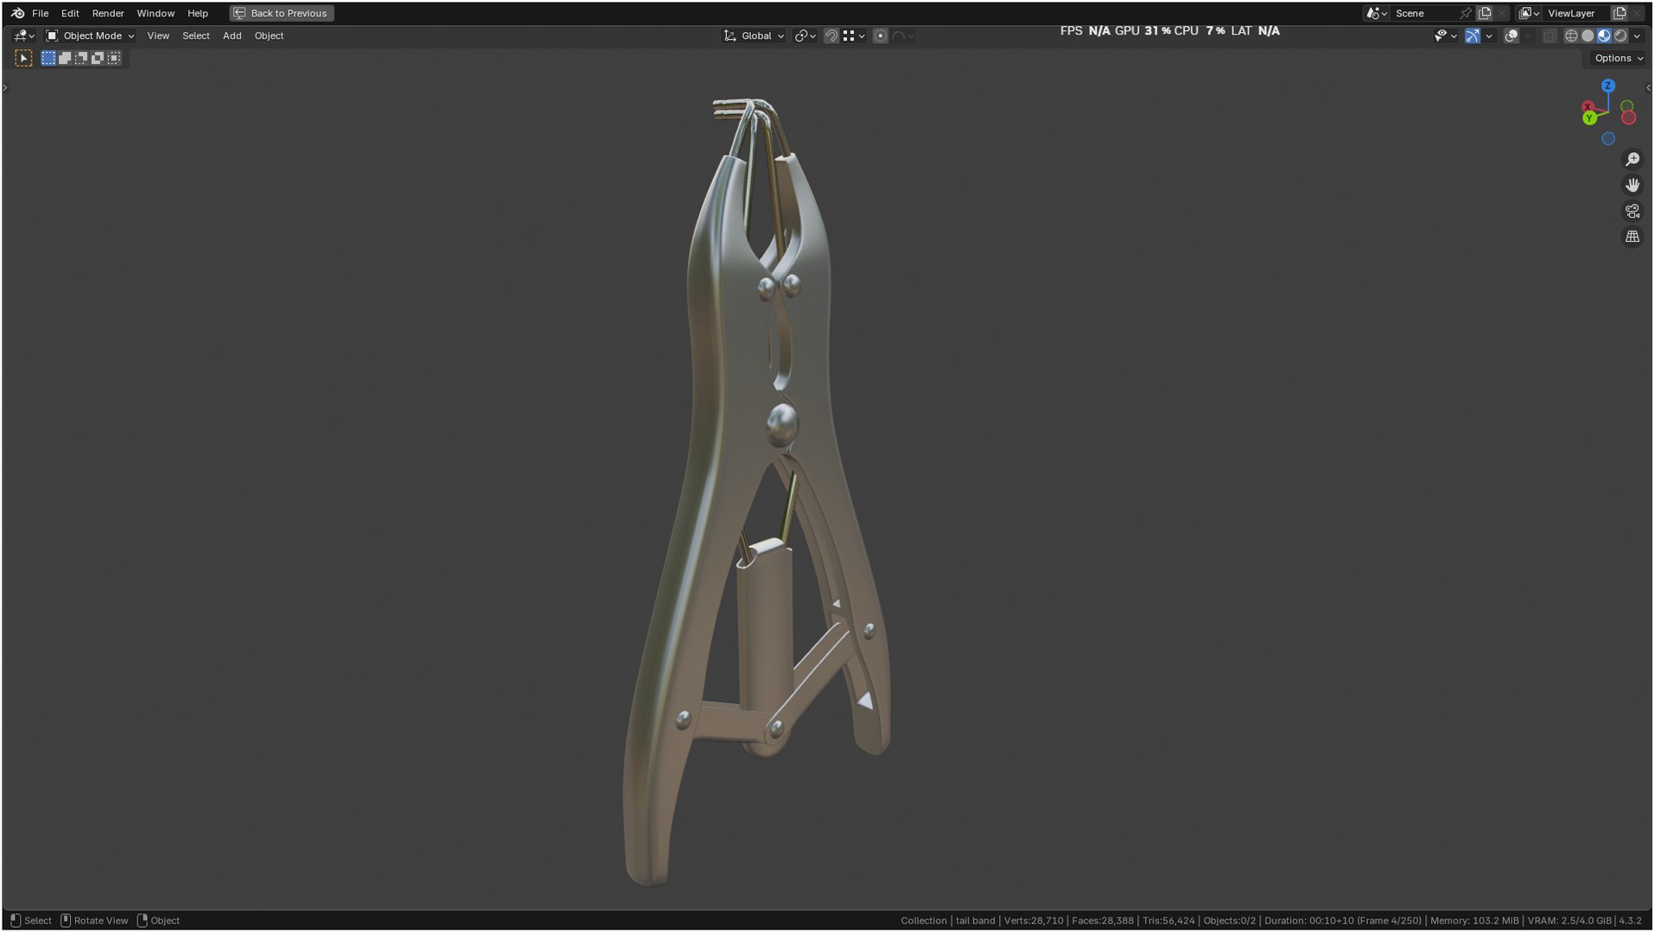Viewport: 1655px width, 933px height.
Task: Open the view layer browse dropdown
Action: coord(1529,13)
